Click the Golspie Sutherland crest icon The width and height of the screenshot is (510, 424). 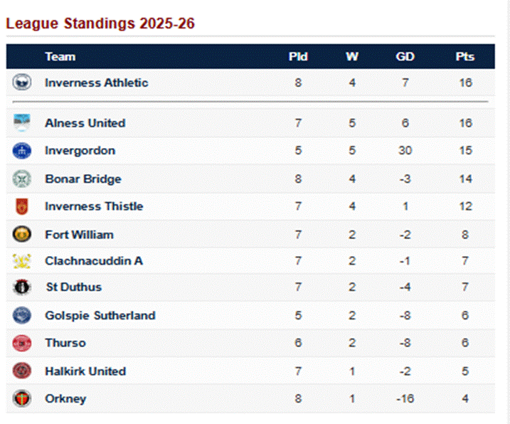tap(22, 315)
